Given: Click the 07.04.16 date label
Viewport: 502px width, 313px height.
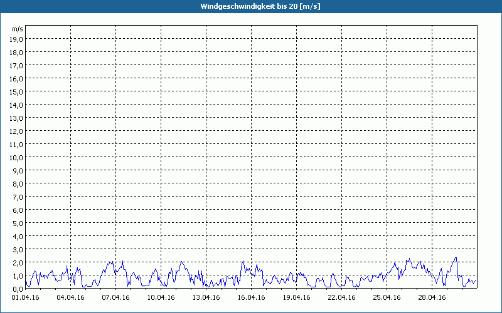Looking at the screenshot, I should 115,298.
